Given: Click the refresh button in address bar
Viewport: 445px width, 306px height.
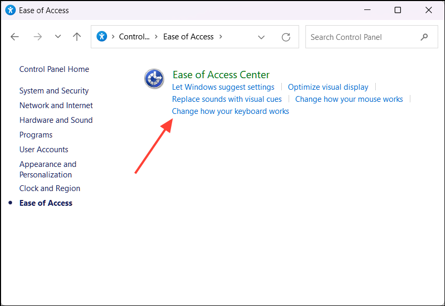Looking at the screenshot, I should click(285, 37).
